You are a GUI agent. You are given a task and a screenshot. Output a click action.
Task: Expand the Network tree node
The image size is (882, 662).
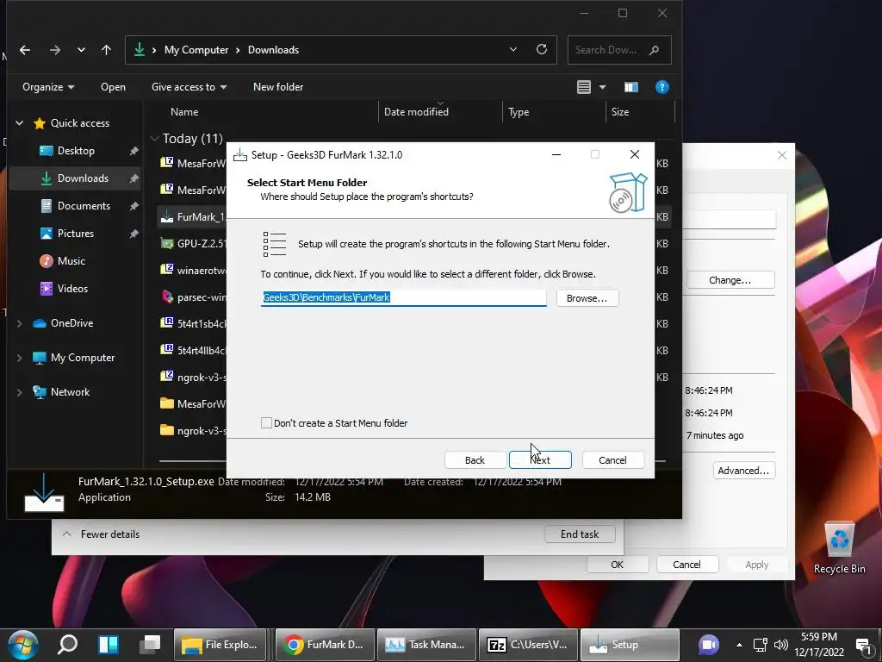coord(20,392)
